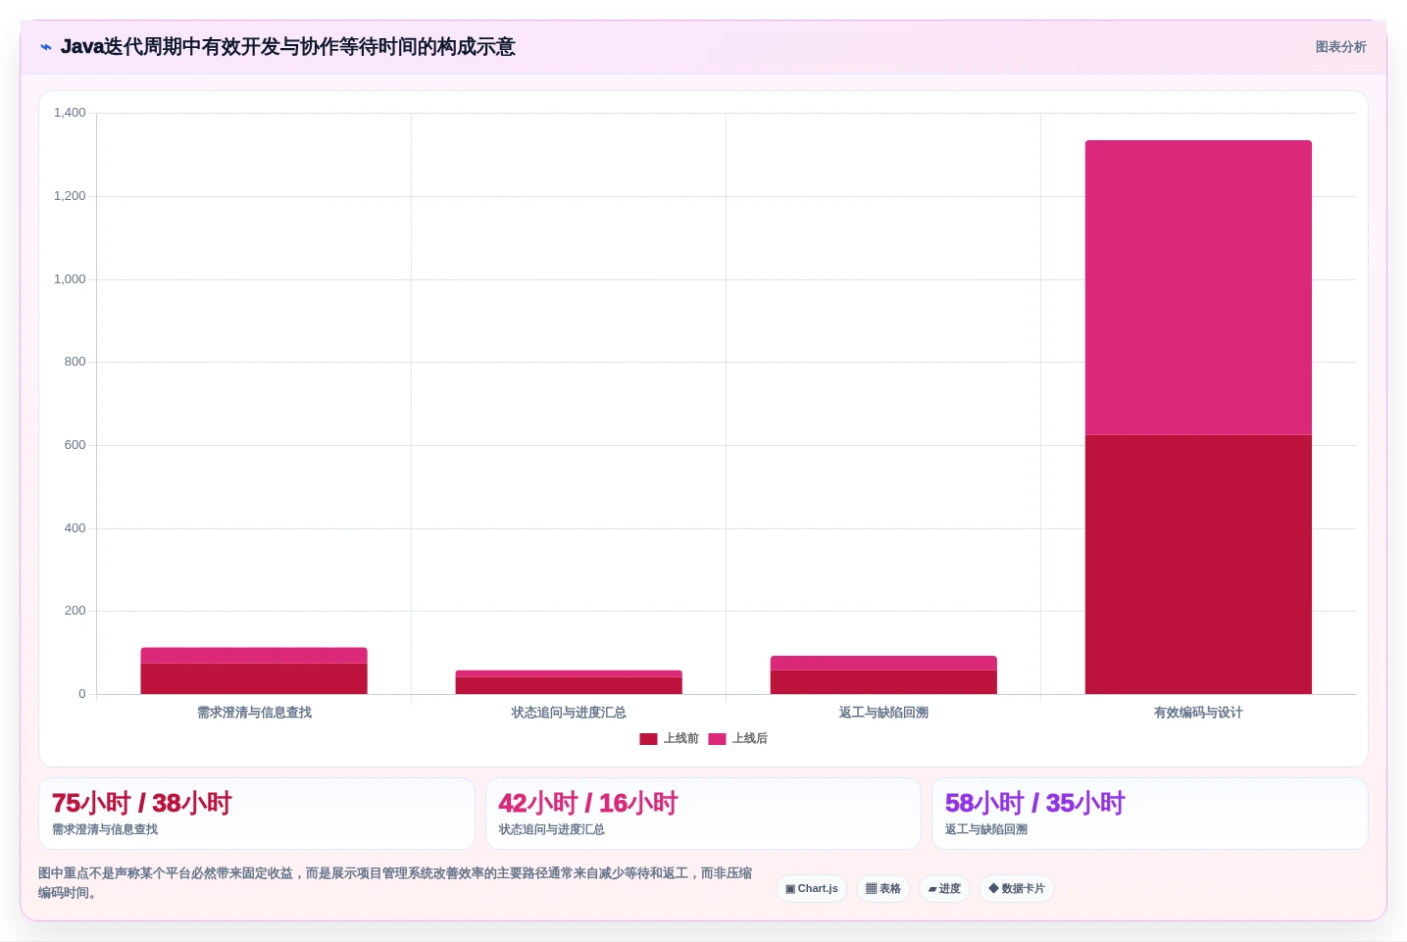1407x942 pixels.
Task: Click the 600 y-axis tick label
Action: (75, 445)
